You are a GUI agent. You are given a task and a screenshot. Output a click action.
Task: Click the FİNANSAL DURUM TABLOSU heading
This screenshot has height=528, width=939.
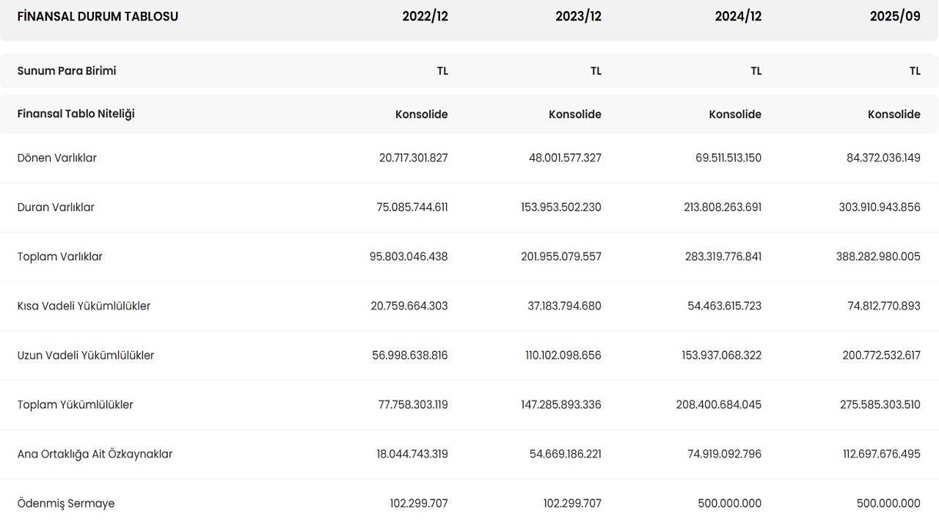(x=98, y=16)
